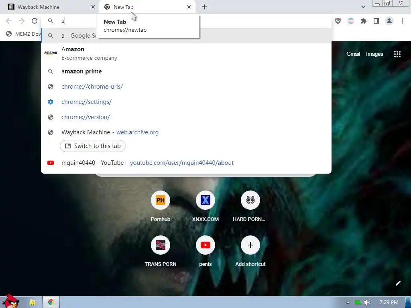Image resolution: width=411 pixels, height=308 pixels.
Task: Select the New Tab tab
Action: click(147, 7)
